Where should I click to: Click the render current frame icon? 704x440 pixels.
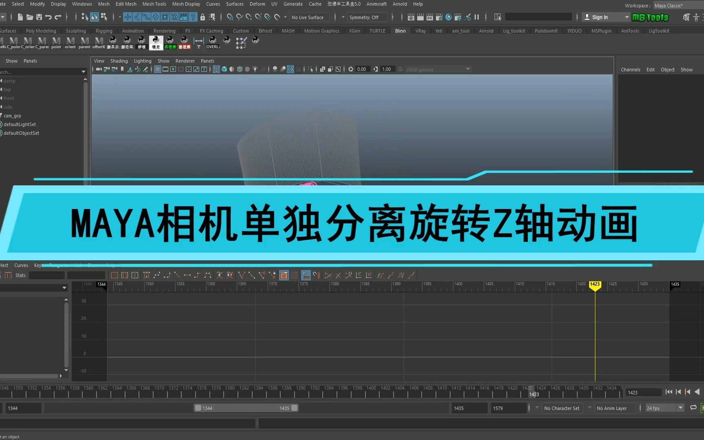tap(420, 17)
